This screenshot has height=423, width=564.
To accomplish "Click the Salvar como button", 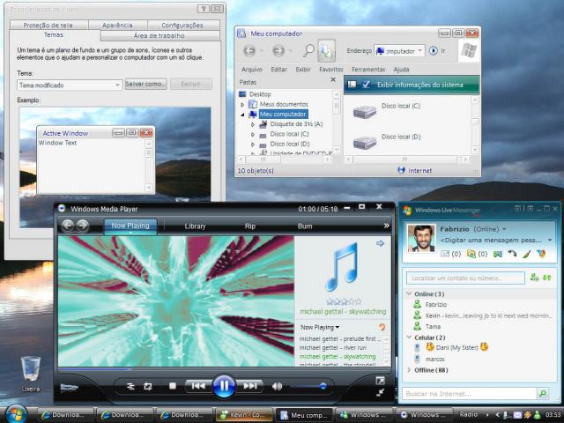I will click(145, 85).
